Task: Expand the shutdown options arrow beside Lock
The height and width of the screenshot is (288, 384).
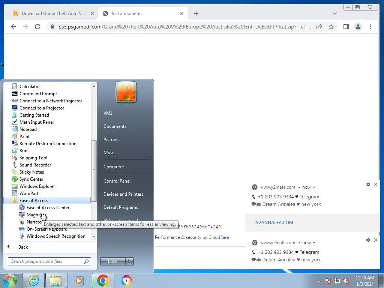Action: tap(129, 261)
